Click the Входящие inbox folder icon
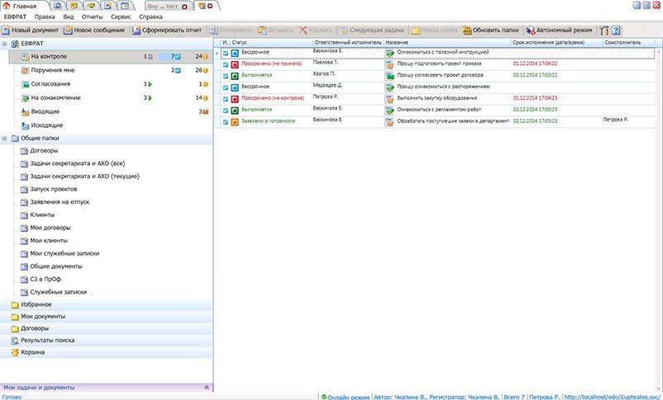 click(26, 112)
